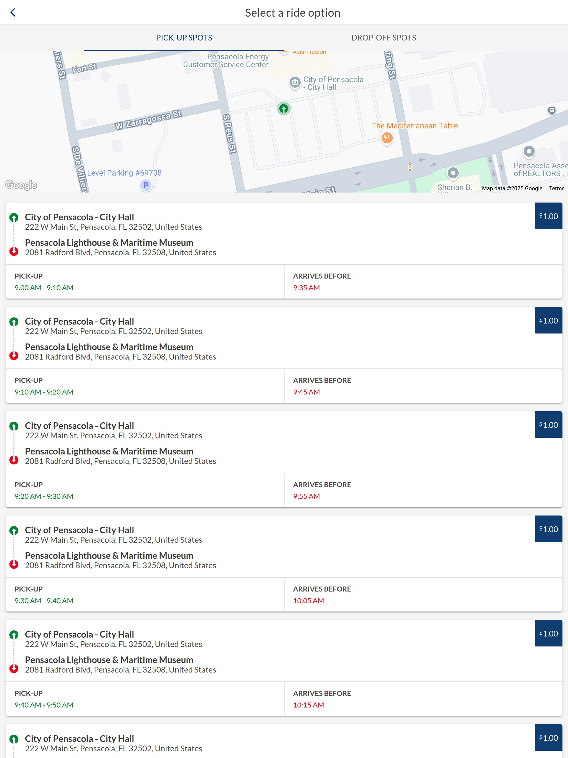Tap the bus stop icon on the map
Image resolution: width=568 pixels, height=758 pixels.
click(x=552, y=110)
